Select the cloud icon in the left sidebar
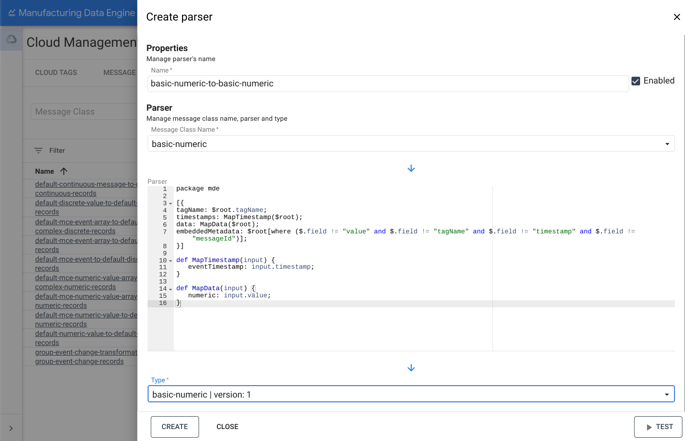This screenshot has width=685, height=441. click(11, 40)
